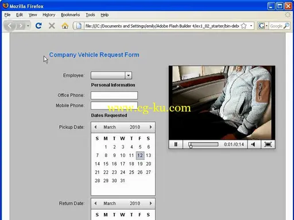
Task: Mute the video with the volume icon
Action: coord(254,144)
